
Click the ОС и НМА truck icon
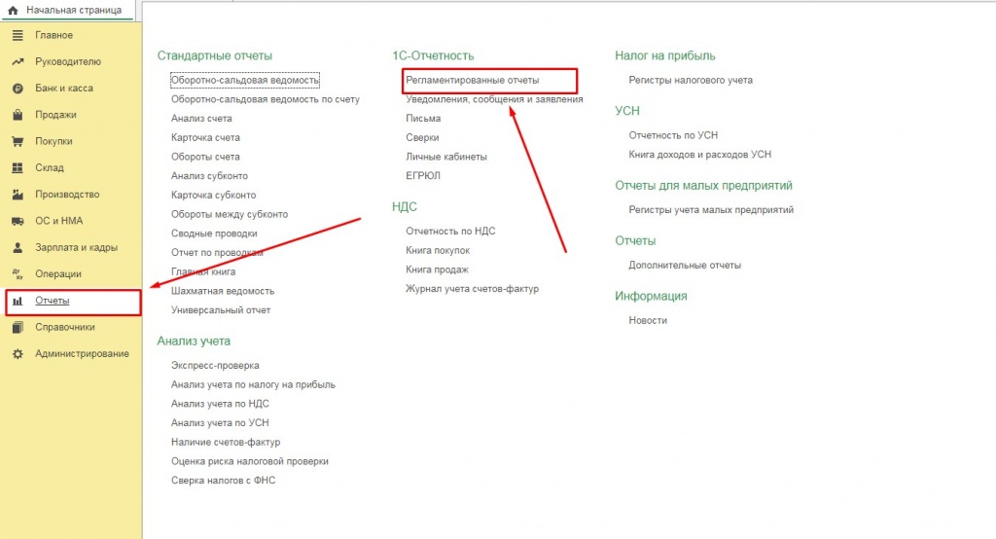coord(18,221)
